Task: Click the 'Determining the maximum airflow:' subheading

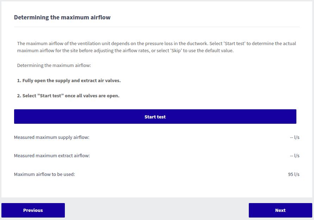Action: click(x=54, y=66)
